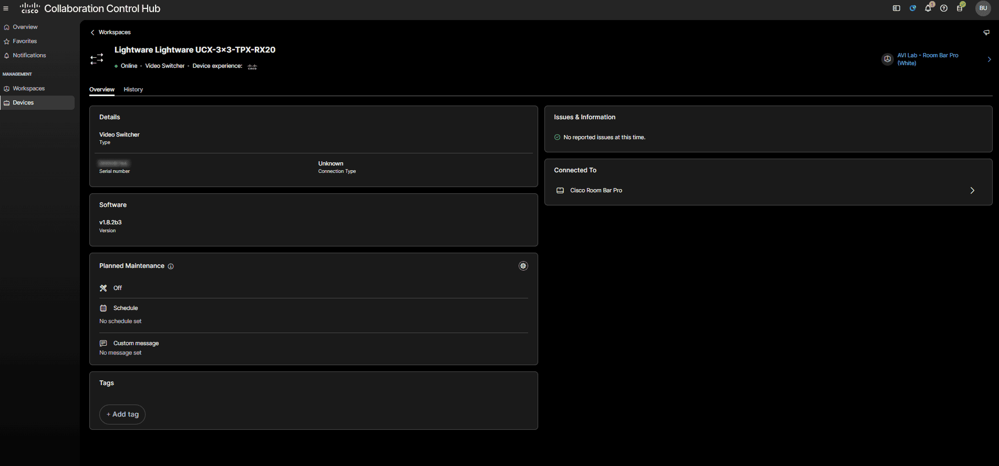The image size is (999, 466).
Task: Open the BU user profile avatar
Action: click(983, 8)
